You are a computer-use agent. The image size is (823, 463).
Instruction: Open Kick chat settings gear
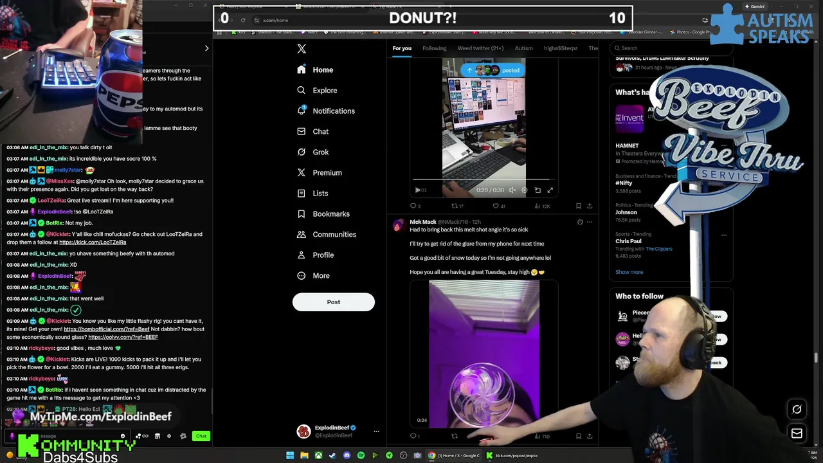[x=169, y=436]
